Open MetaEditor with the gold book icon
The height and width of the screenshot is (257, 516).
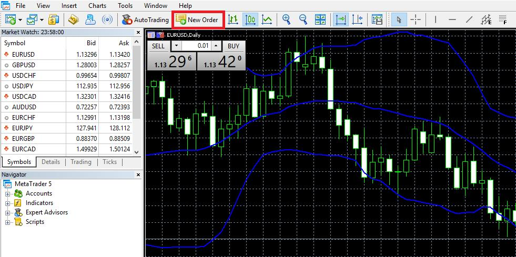(74, 20)
